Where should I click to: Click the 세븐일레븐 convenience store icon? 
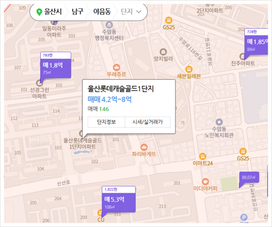[189, 69]
